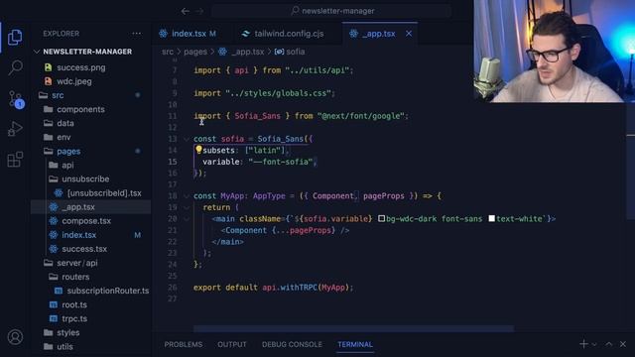This screenshot has height=357, width=635.
Task: Fold the MyApp function at line 18
Action: [x=187, y=196]
